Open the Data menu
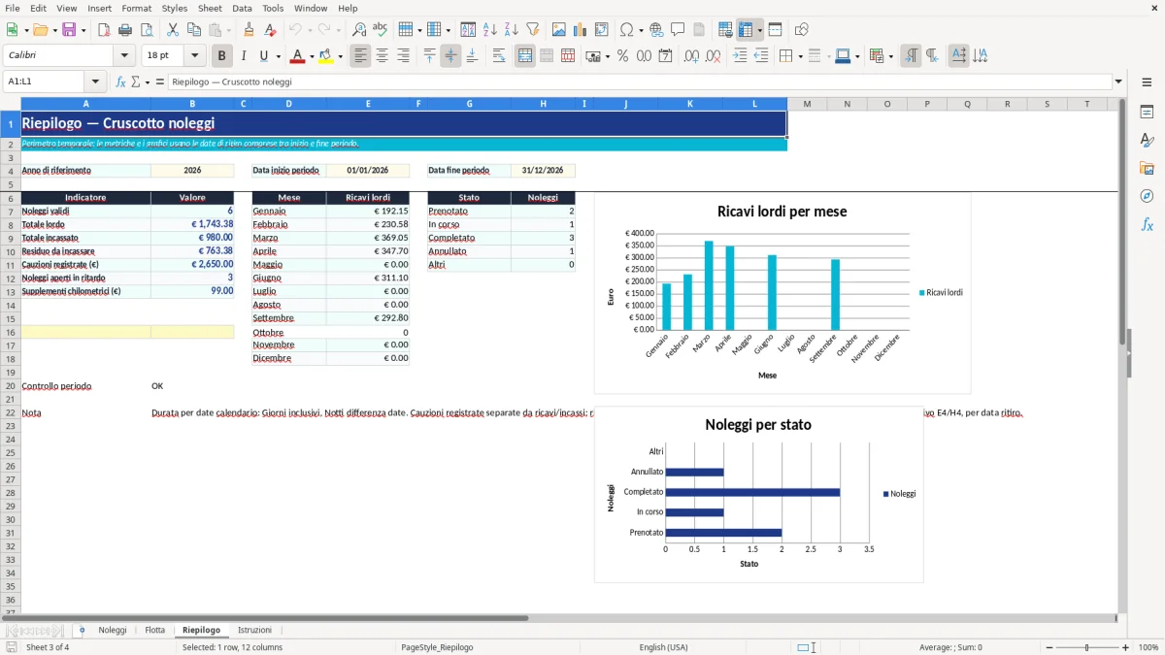 (243, 8)
